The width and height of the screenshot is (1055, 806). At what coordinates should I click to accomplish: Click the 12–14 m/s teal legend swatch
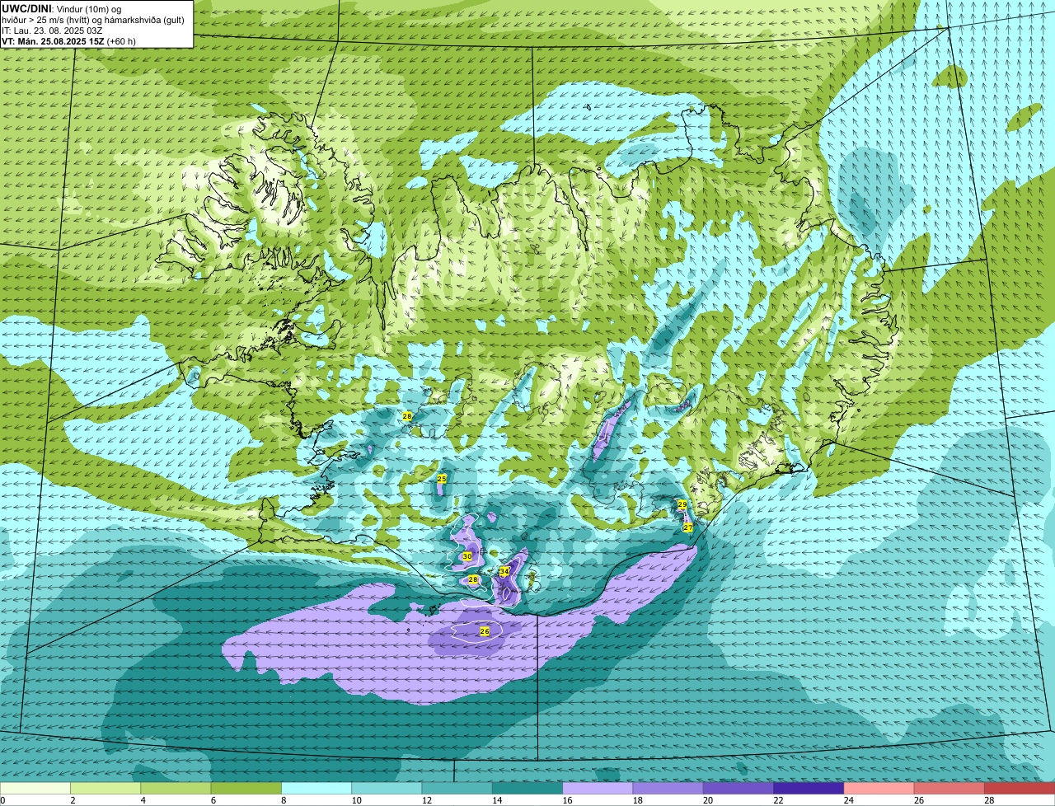click(457, 789)
